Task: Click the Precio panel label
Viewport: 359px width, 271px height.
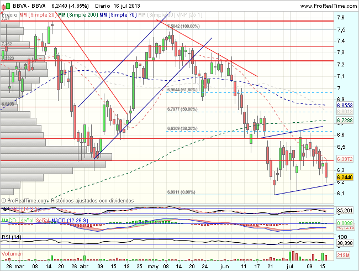Action: [x=9, y=14]
